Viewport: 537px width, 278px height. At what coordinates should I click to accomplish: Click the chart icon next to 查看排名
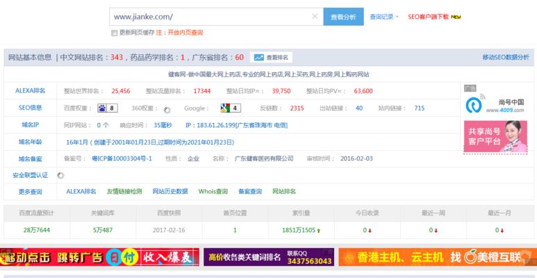click(x=259, y=57)
